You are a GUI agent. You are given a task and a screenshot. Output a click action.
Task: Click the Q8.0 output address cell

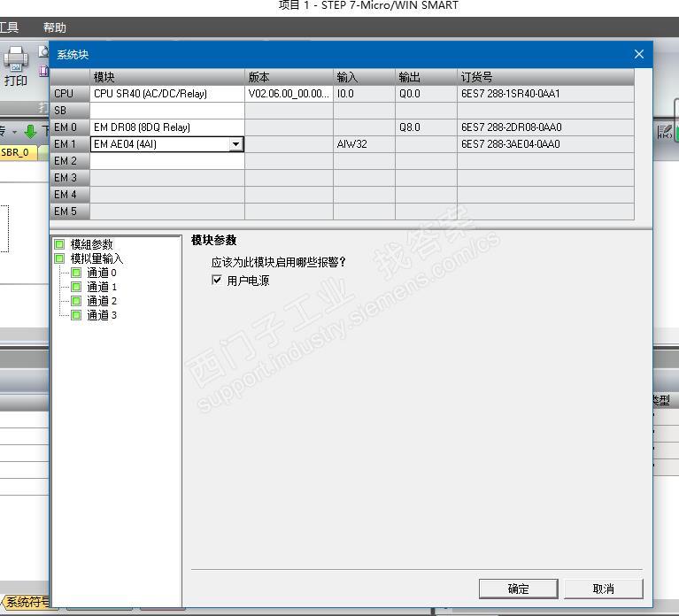[x=426, y=127]
